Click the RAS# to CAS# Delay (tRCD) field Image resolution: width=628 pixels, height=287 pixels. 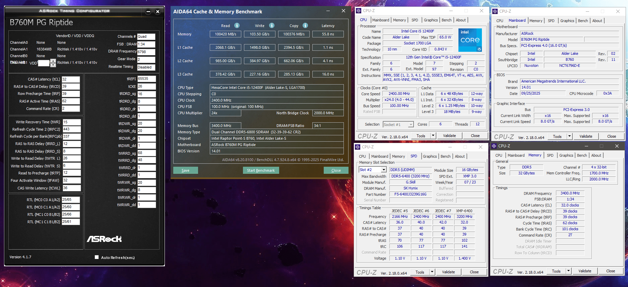[x=71, y=87]
